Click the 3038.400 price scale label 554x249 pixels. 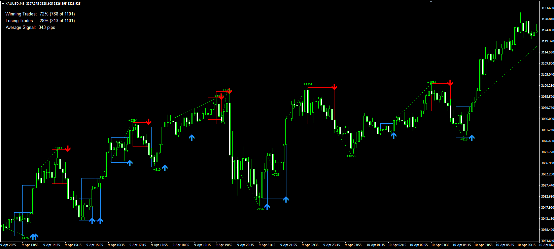[547, 230]
